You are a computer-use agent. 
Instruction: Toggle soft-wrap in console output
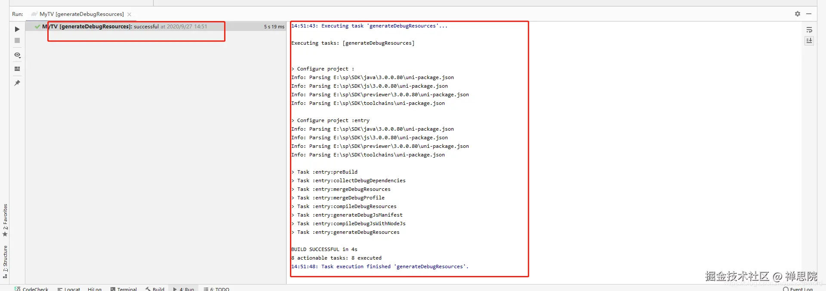click(x=809, y=30)
